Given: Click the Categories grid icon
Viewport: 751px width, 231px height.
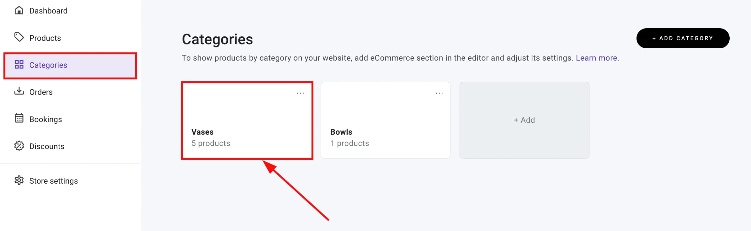Looking at the screenshot, I should pyautogui.click(x=19, y=65).
